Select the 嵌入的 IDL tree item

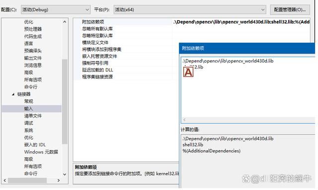35,145
